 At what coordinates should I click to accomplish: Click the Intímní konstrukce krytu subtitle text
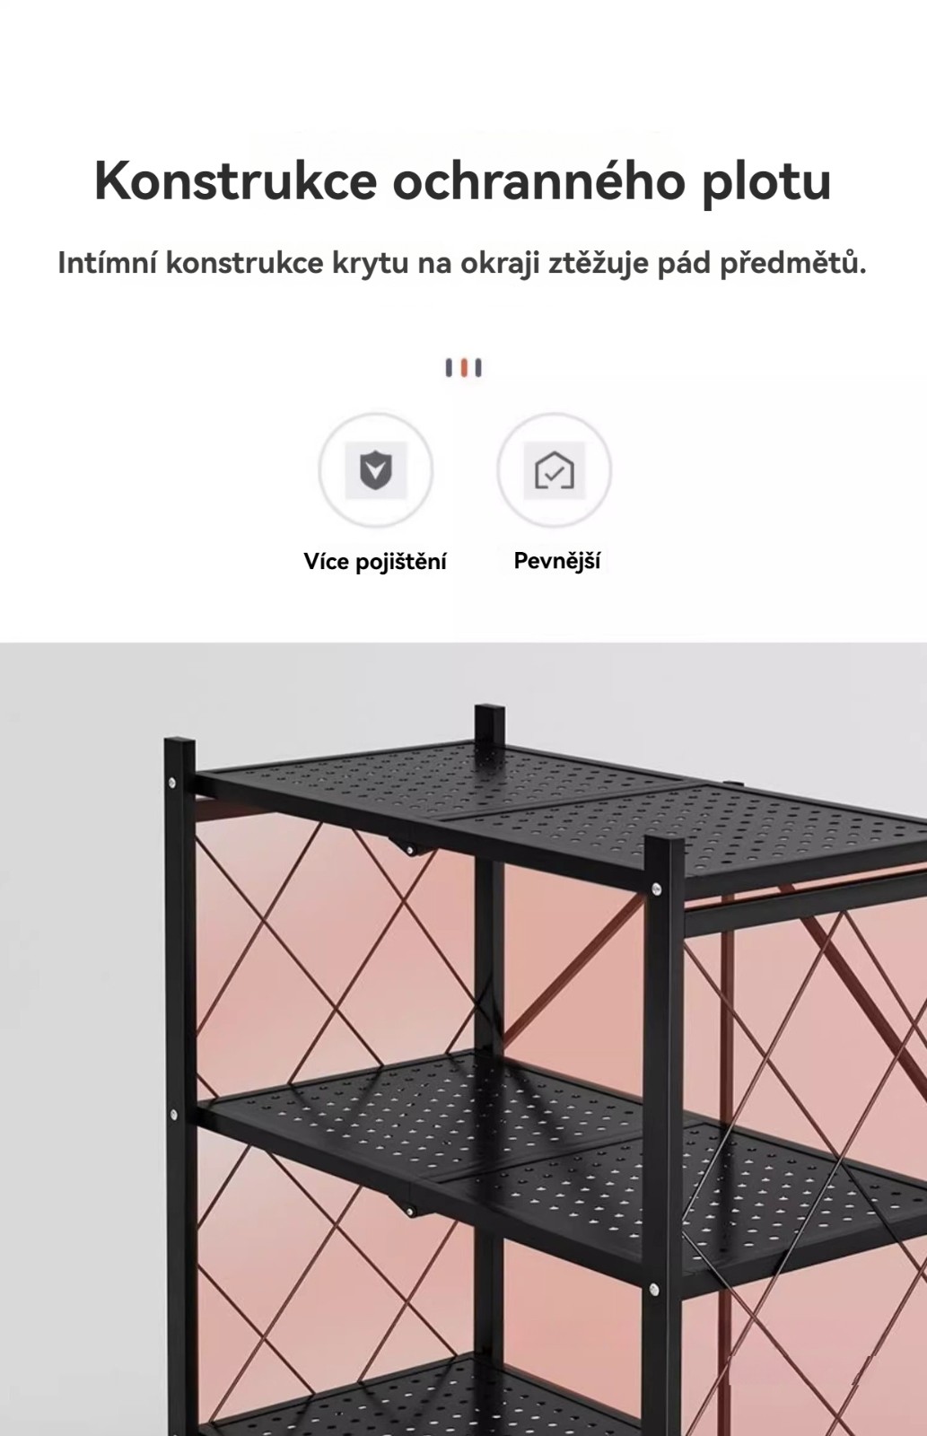coord(462,263)
